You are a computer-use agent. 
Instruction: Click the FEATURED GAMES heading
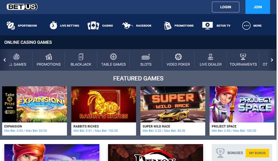tap(138, 79)
